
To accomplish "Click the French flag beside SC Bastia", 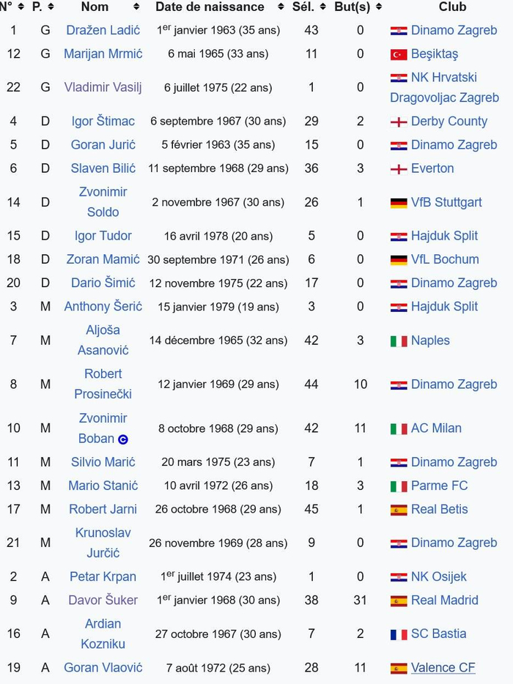I will pyautogui.click(x=399, y=634).
